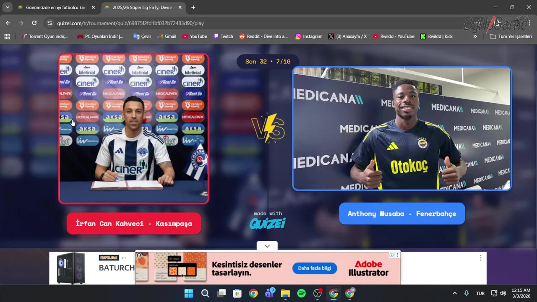This screenshot has width=537, height=302.
Task: Pick the İrfan Can Kahveci photo
Action: coord(134,128)
